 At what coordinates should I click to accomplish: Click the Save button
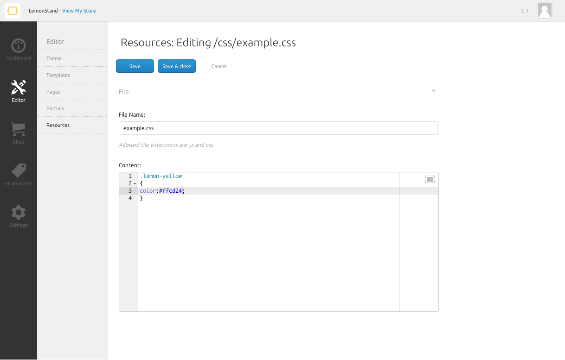pos(135,66)
